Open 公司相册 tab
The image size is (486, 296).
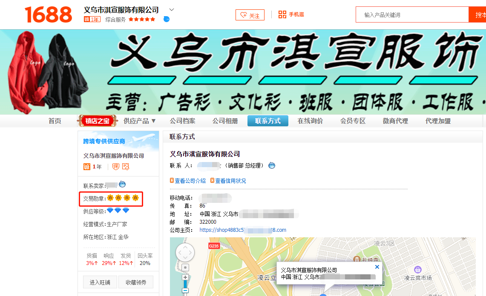tap(225, 121)
